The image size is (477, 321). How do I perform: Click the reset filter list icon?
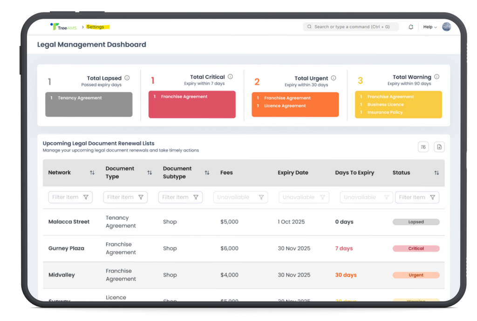(x=423, y=146)
